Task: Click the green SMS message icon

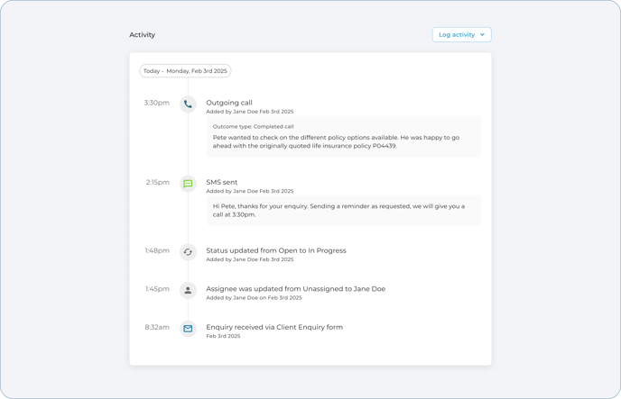Action: click(188, 184)
